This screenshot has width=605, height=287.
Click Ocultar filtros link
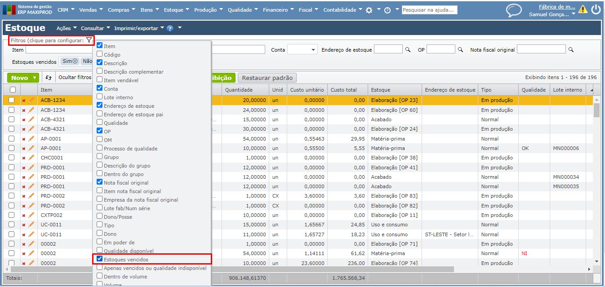click(x=75, y=77)
